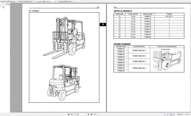Screen dimensions: 191x116
Task: Click the page label 0-3 on the left page
Action: pyautogui.click(x=98, y=7)
